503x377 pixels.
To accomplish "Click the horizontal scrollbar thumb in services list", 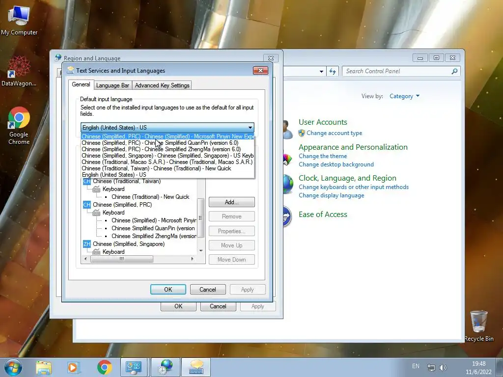I will [x=122, y=259].
